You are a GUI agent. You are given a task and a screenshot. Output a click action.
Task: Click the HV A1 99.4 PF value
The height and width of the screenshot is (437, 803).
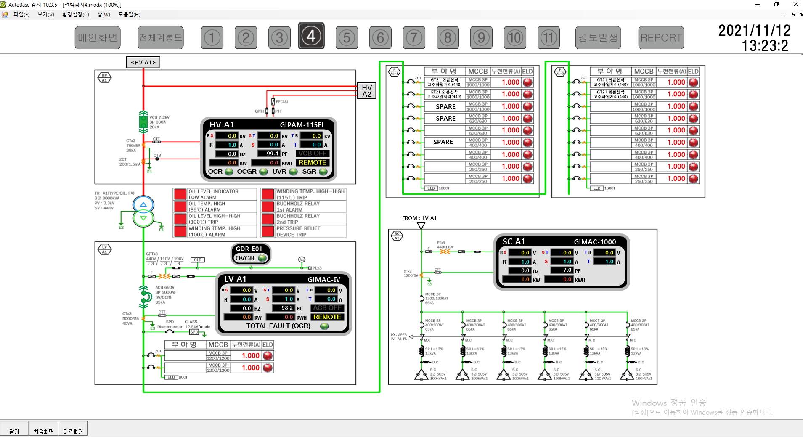tap(268, 154)
